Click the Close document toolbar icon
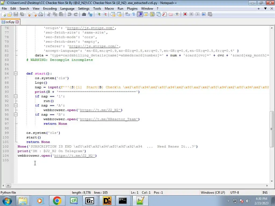Screen dimensions: 275x206 [28, 14]
